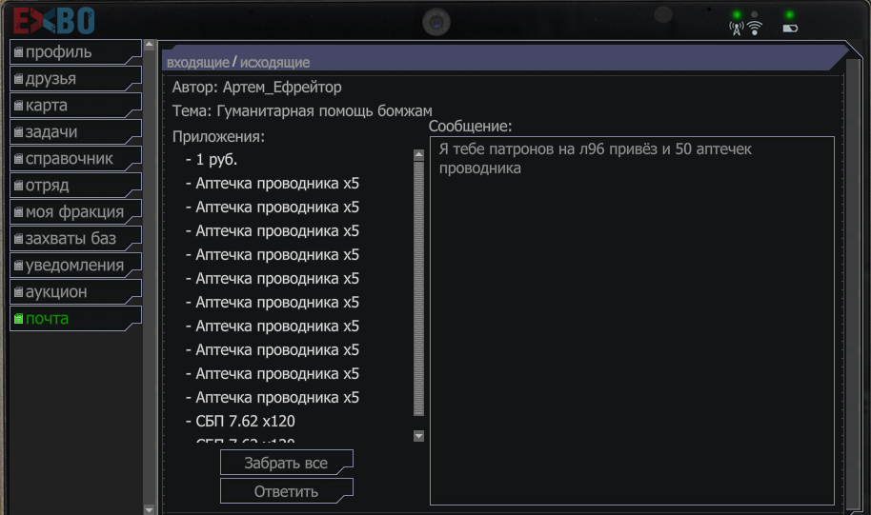This screenshot has height=515, width=871.
Task: Switch to the входящие tab
Action: [x=198, y=62]
